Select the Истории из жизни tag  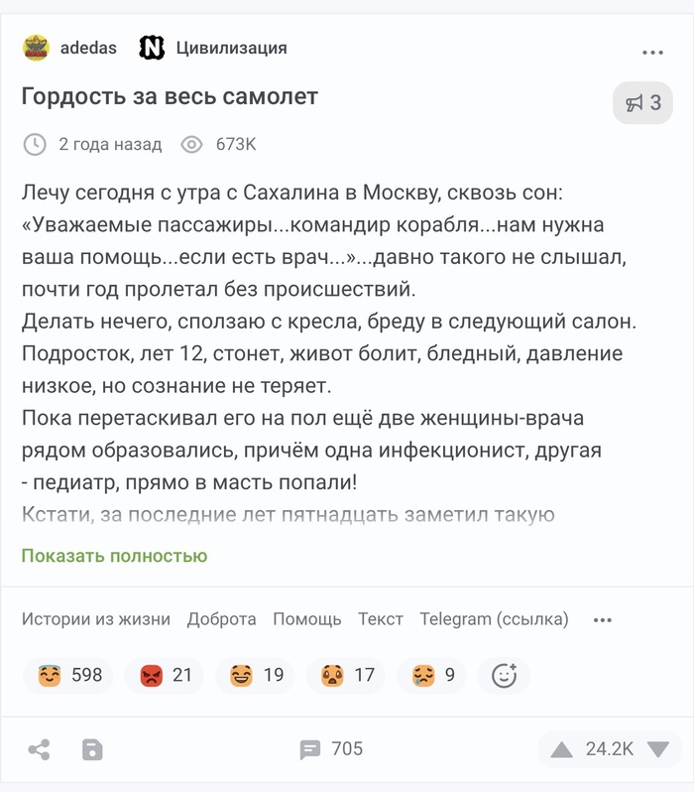pyautogui.click(x=96, y=619)
